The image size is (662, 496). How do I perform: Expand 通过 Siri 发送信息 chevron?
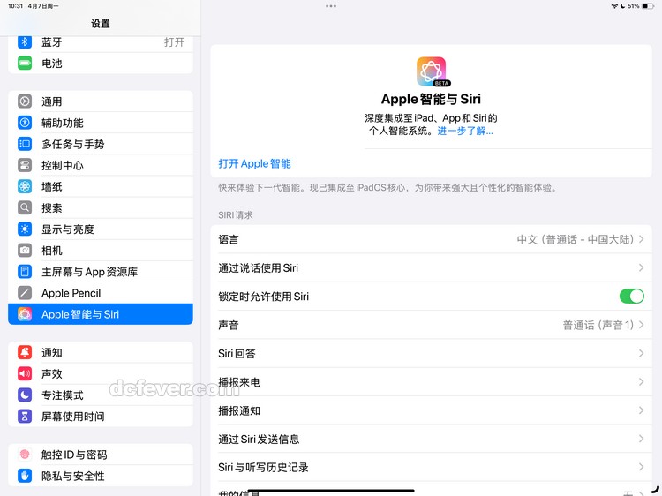[641, 439]
